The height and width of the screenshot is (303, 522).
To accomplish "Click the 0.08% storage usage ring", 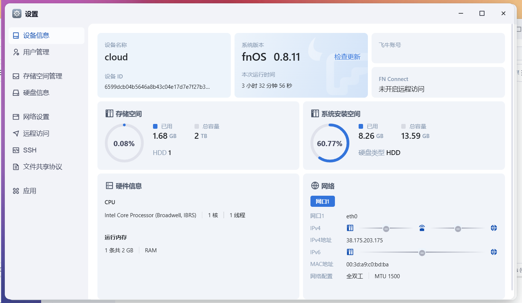I will pyautogui.click(x=124, y=143).
